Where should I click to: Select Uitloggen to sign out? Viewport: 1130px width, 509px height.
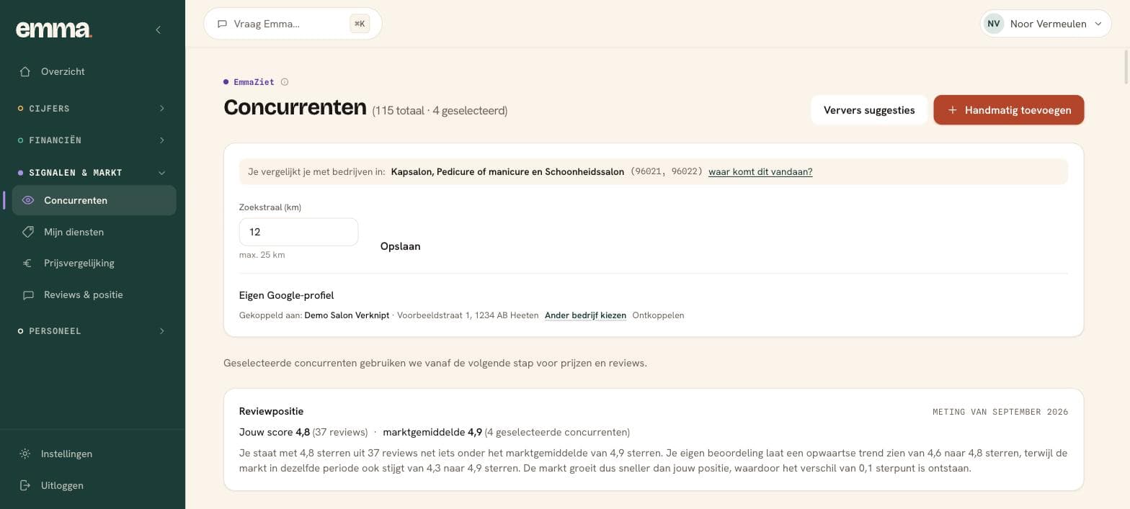pyautogui.click(x=94, y=485)
